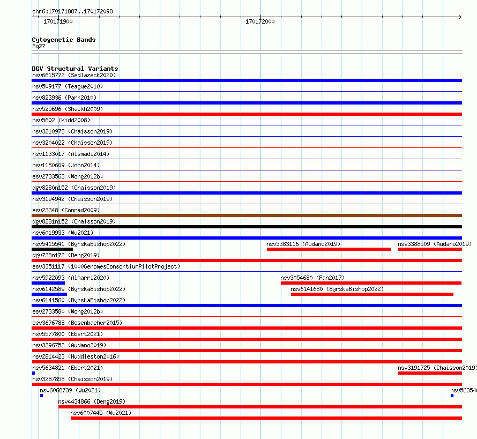Image resolution: width=477 pixels, height=439 pixels.
Task: Click the red nsv3383116 variant bar
Action: click(x=329, y=249)
